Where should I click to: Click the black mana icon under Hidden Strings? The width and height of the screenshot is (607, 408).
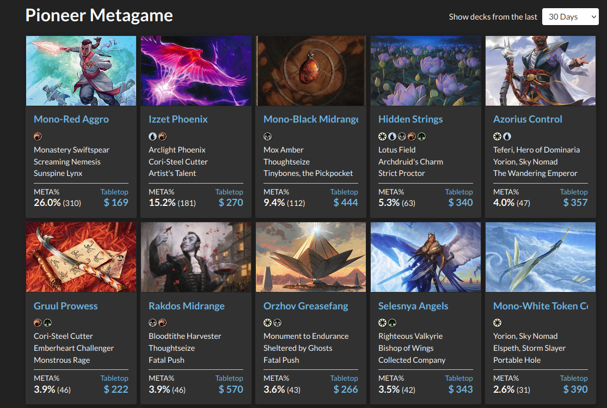[x=402, y=136]
